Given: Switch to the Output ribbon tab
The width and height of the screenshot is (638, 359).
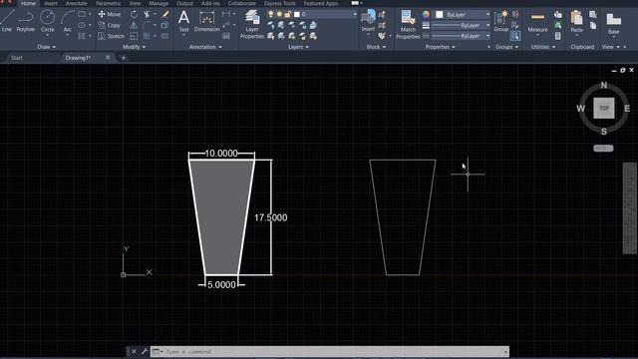Looking at the screenshot, I should click(x=184, y=3).
